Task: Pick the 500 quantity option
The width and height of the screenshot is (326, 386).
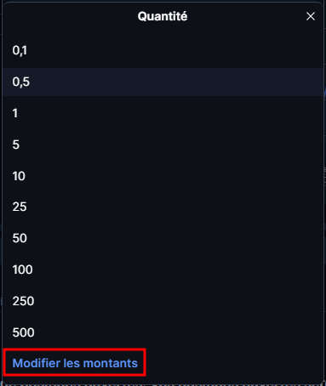Action: [163, 332]
